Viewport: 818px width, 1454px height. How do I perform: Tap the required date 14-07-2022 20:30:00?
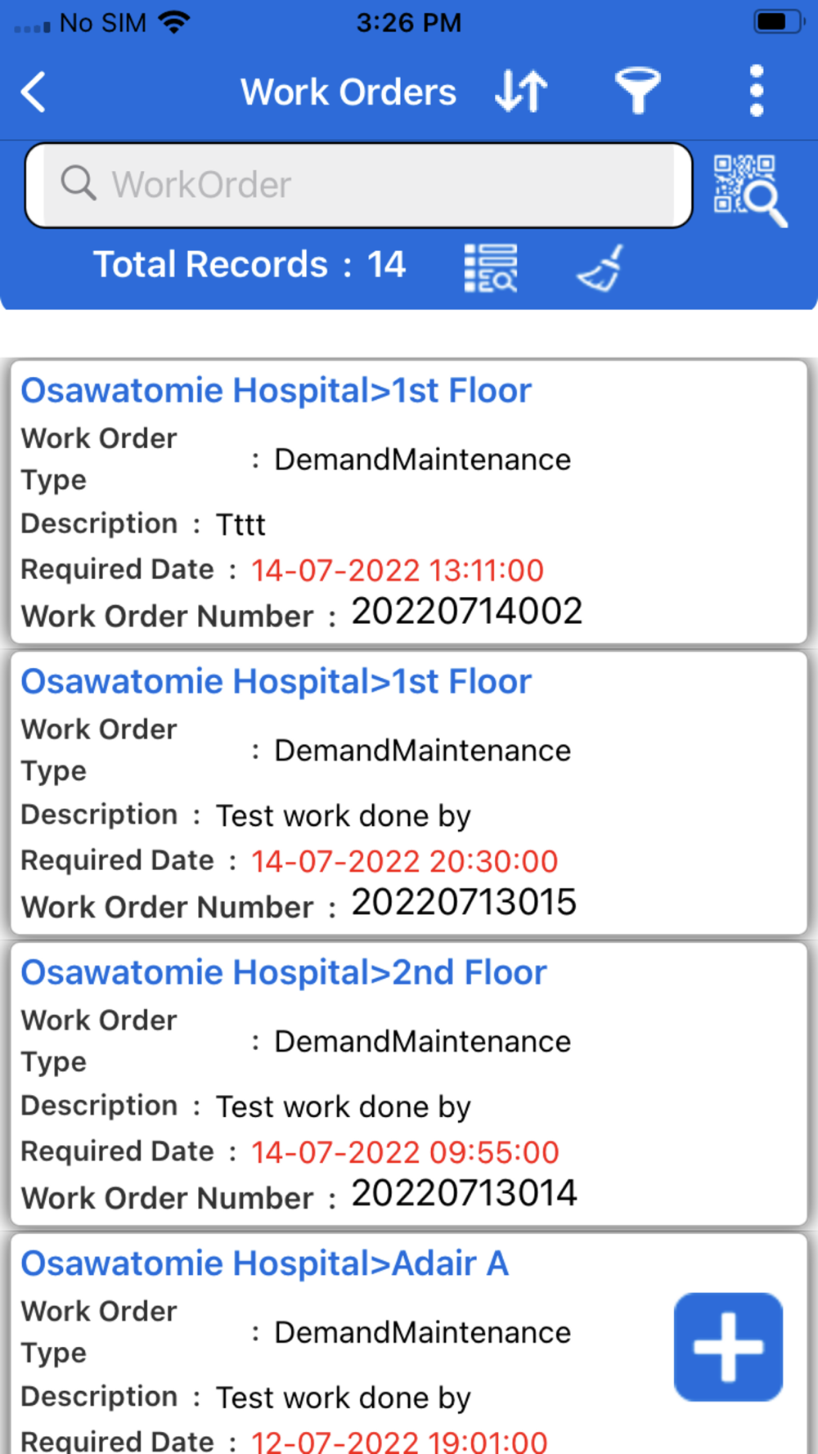[404, 861]
